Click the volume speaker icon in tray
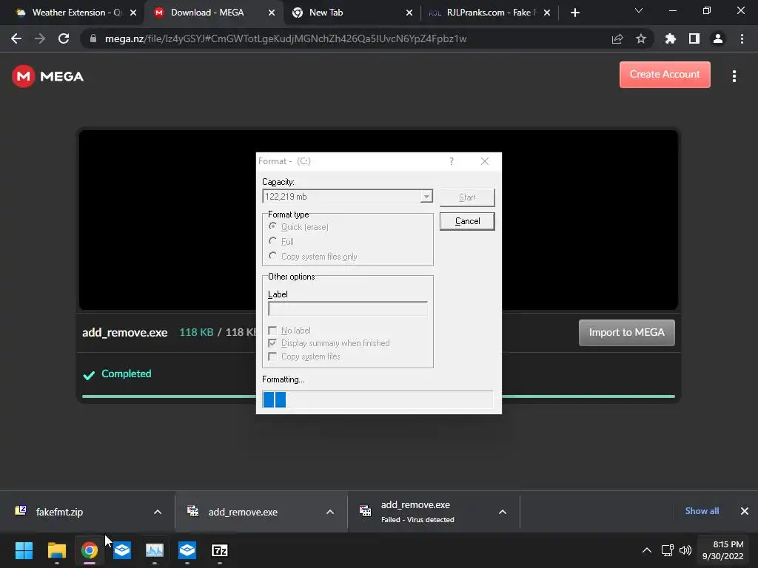 [x=685, y=550]
